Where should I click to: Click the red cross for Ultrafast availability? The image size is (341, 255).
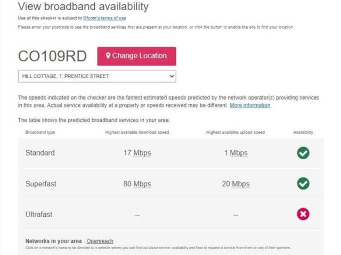pos(303,214)
